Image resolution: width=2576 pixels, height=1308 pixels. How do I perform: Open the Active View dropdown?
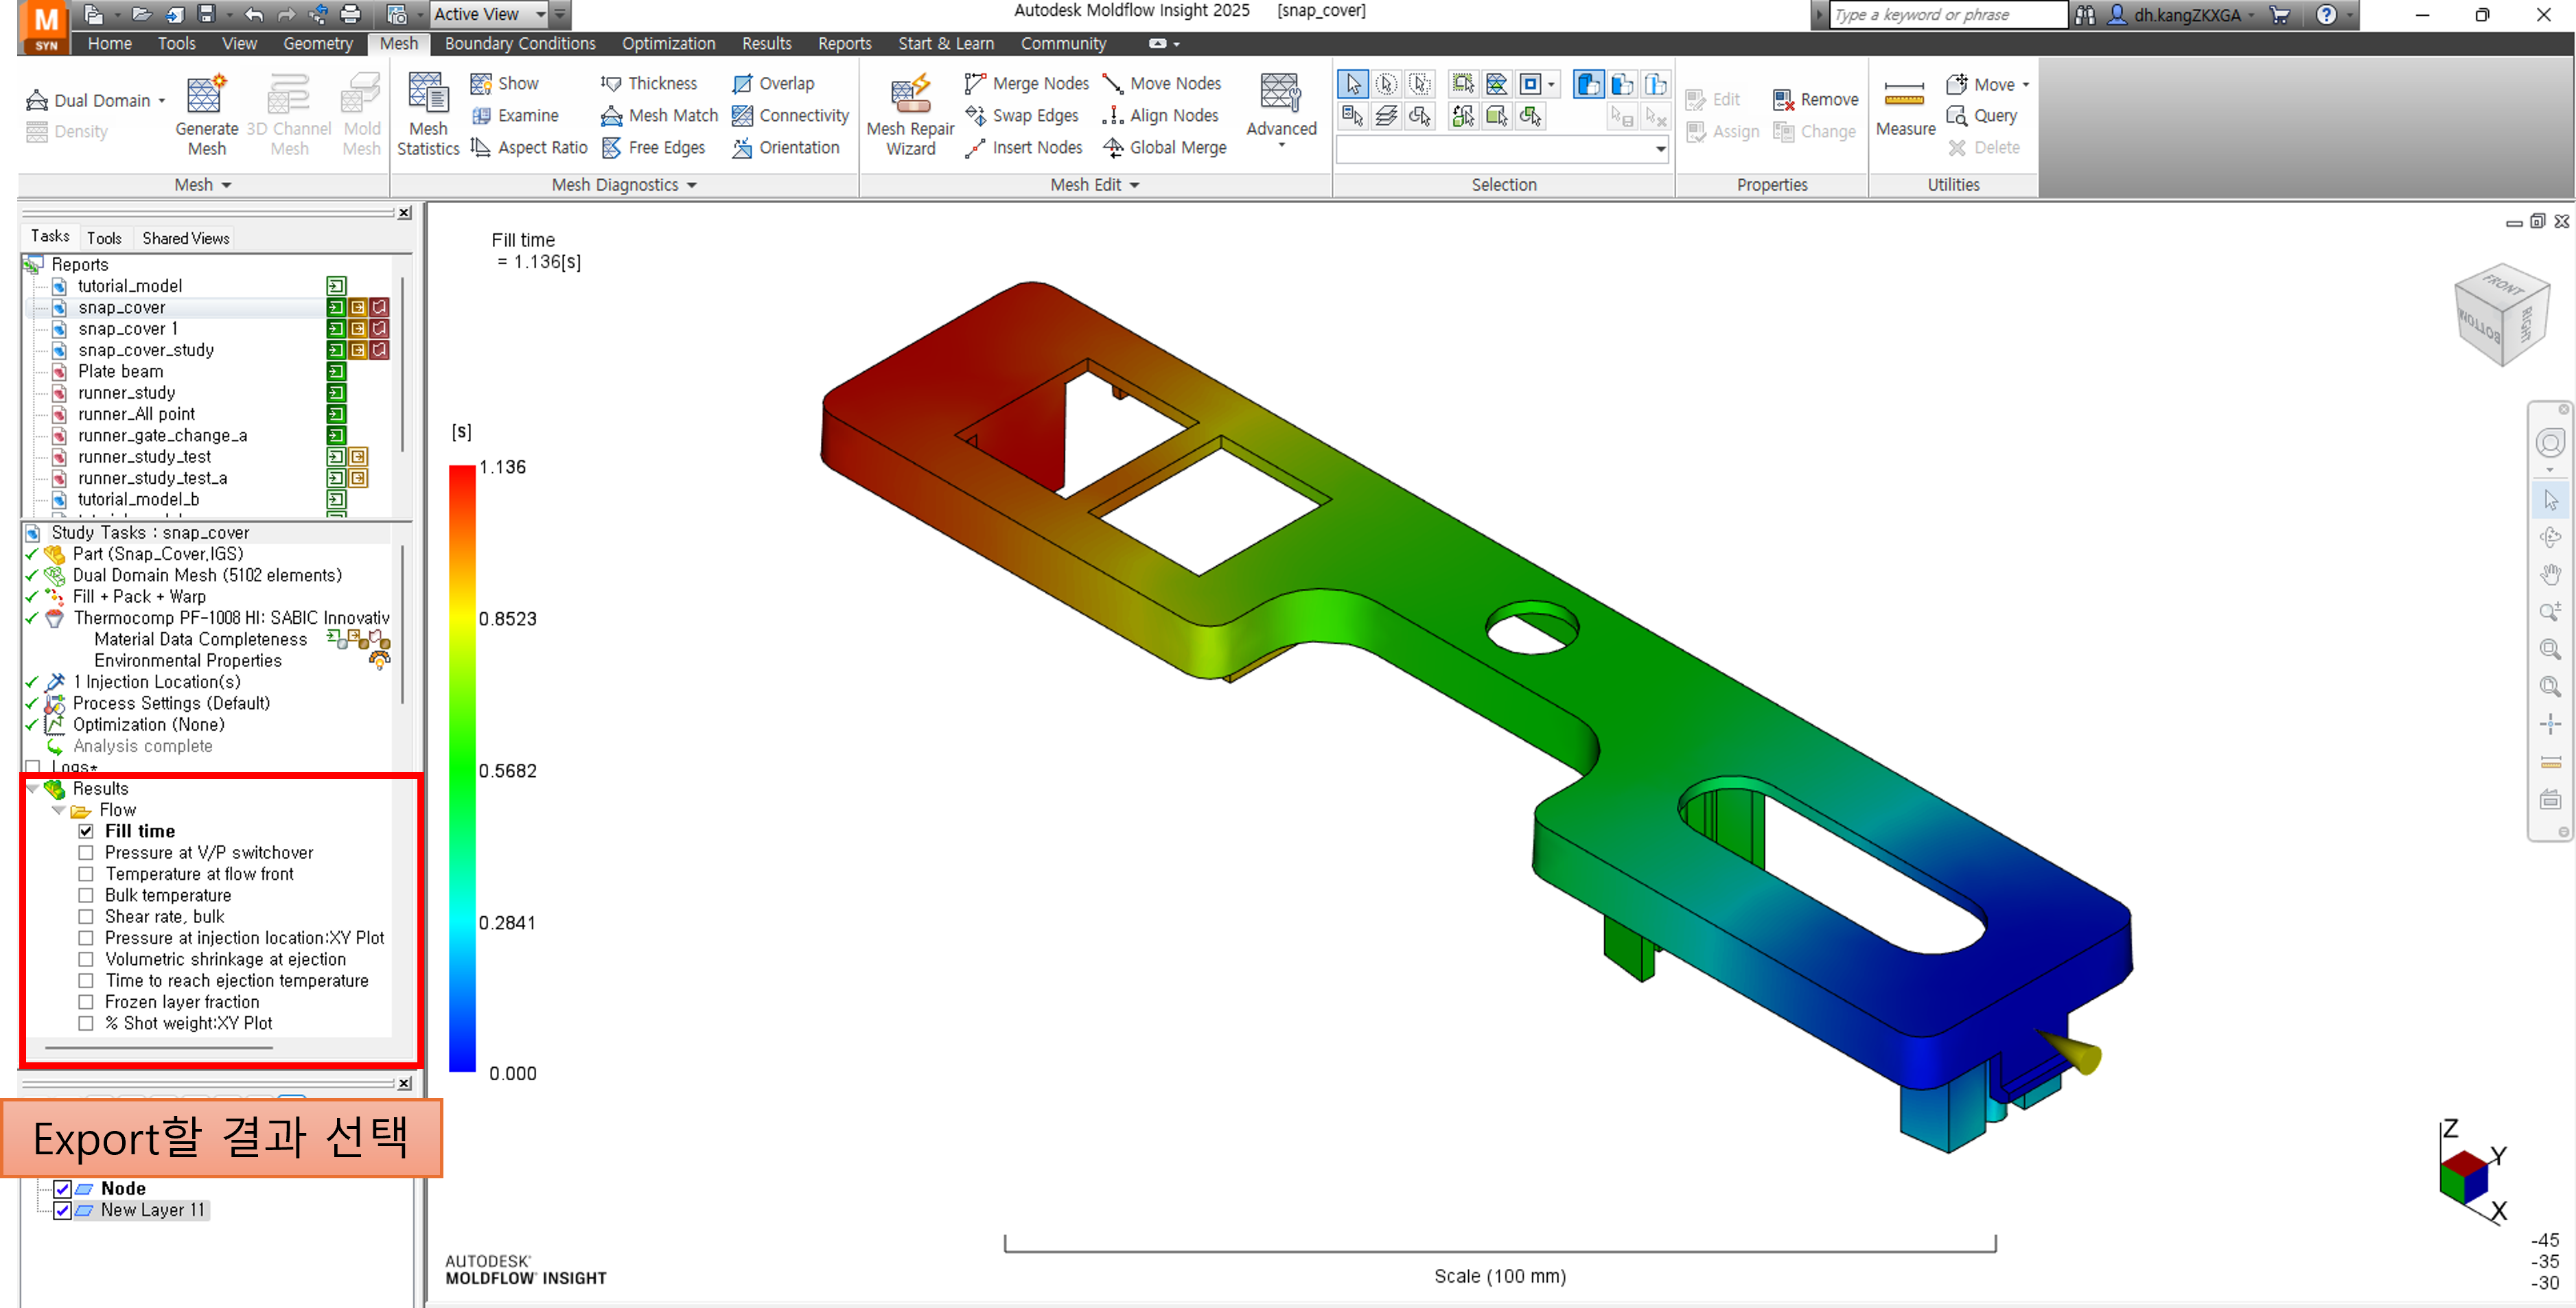point(540,14)
